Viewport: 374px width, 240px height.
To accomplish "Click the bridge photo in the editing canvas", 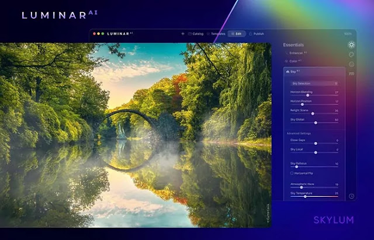I will click(x=136, y=135).
